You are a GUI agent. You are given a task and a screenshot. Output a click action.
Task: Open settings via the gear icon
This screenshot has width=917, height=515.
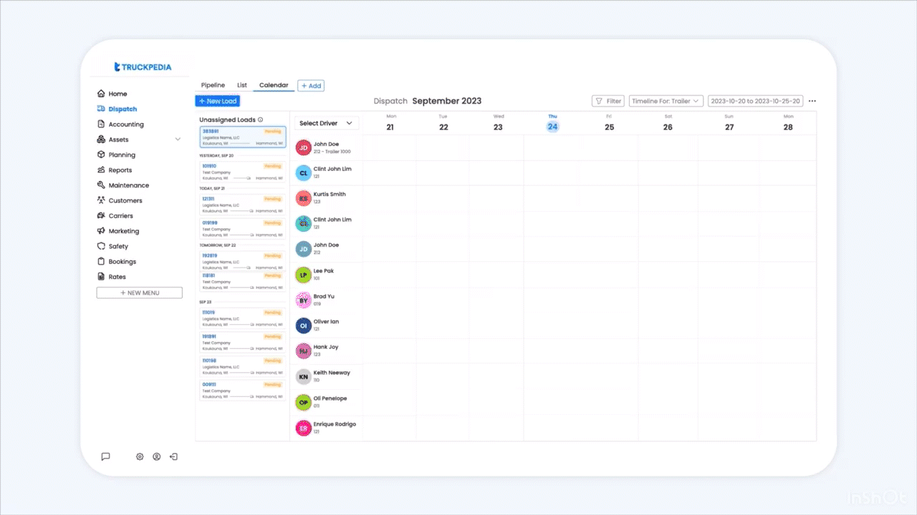(140, 456)
